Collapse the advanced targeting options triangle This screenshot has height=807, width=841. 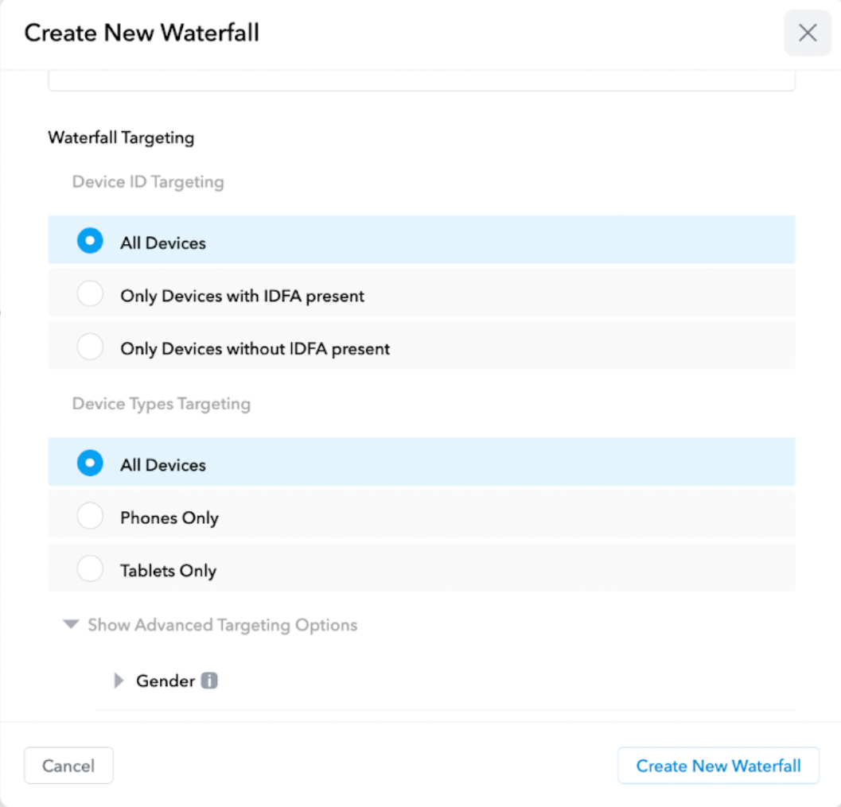[x=72, y=625]
